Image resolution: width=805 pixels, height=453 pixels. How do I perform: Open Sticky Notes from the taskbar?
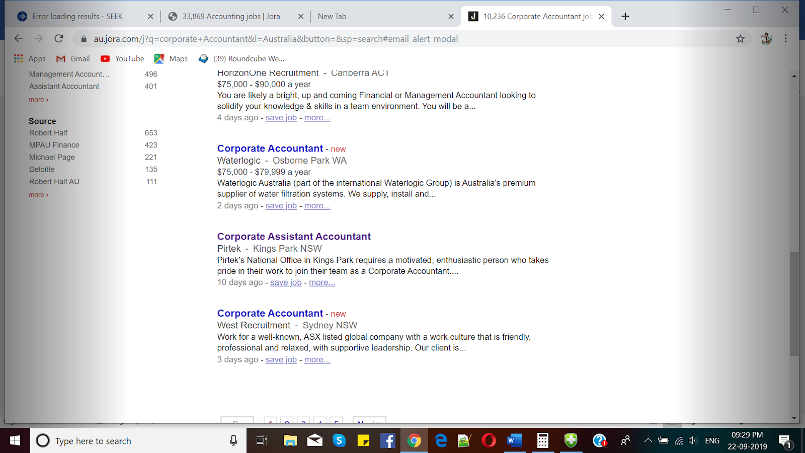click(x=363, y=441)
